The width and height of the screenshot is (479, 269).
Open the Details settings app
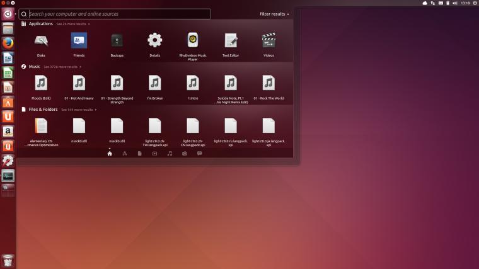point(155,45)
